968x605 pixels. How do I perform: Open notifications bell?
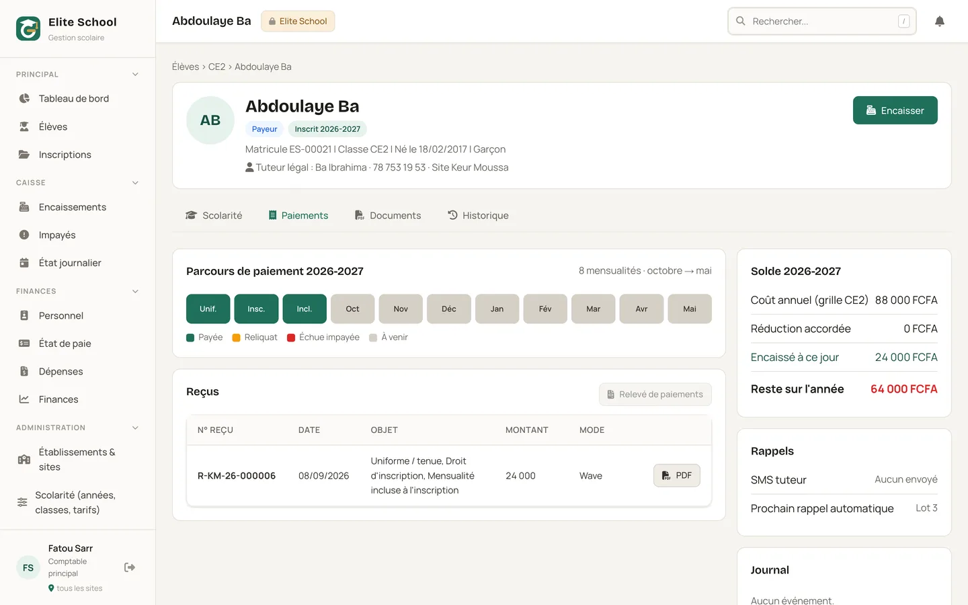[x=940, y=22]
